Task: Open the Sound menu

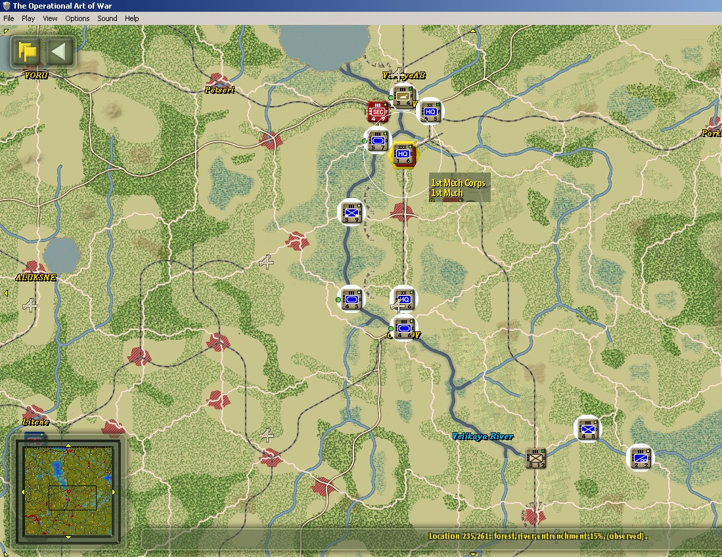Action: click(107, 18)
